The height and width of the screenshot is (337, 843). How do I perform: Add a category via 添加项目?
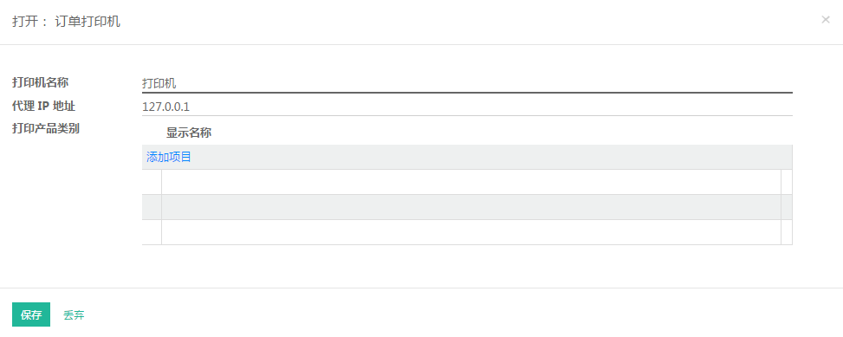tap(169, 157)
